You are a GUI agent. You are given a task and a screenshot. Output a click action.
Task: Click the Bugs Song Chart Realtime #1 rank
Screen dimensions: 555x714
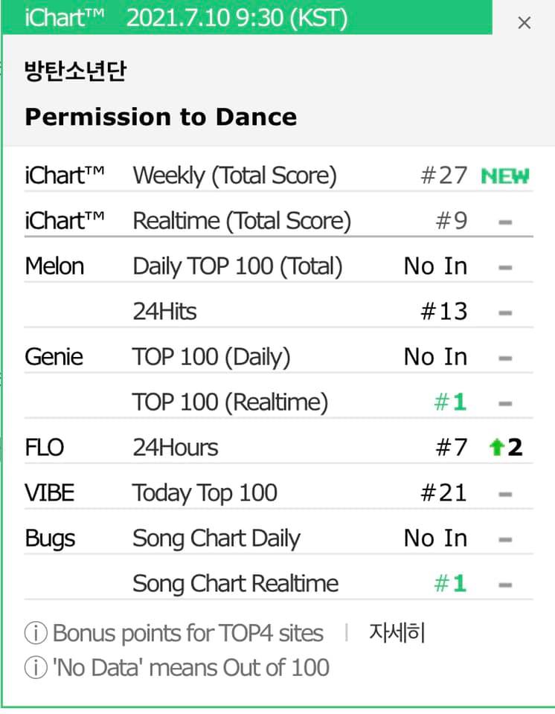(450, 584)
